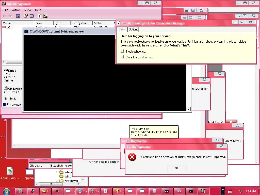Click the up arrow beside the taskbar tray

coord(223,189)
